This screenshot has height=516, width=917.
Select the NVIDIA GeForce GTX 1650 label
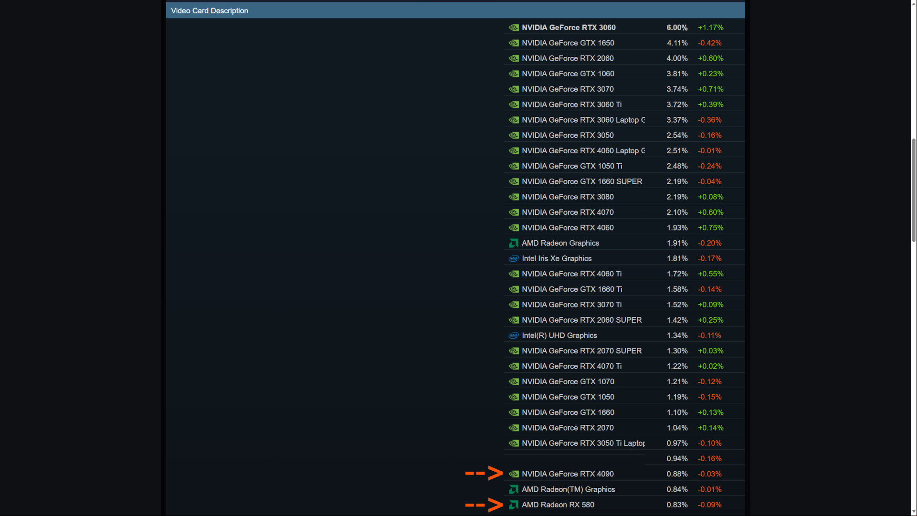568,43
